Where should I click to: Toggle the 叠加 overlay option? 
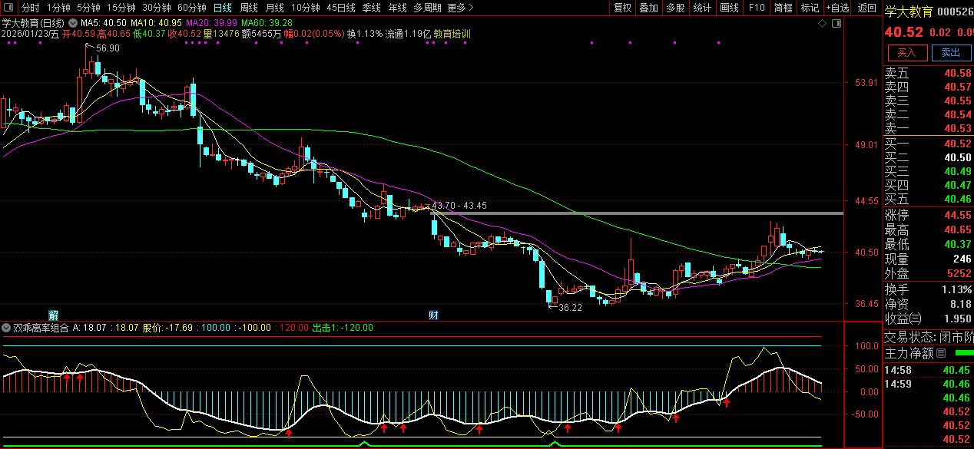pos(648,8)
